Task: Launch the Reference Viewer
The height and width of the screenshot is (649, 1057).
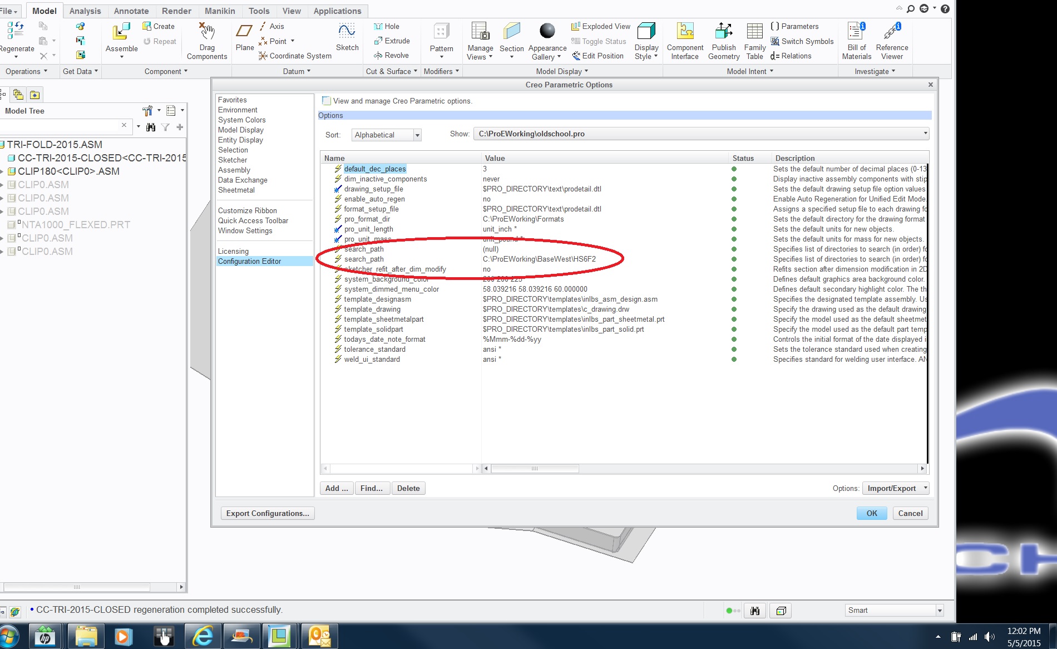Action: 892,41
